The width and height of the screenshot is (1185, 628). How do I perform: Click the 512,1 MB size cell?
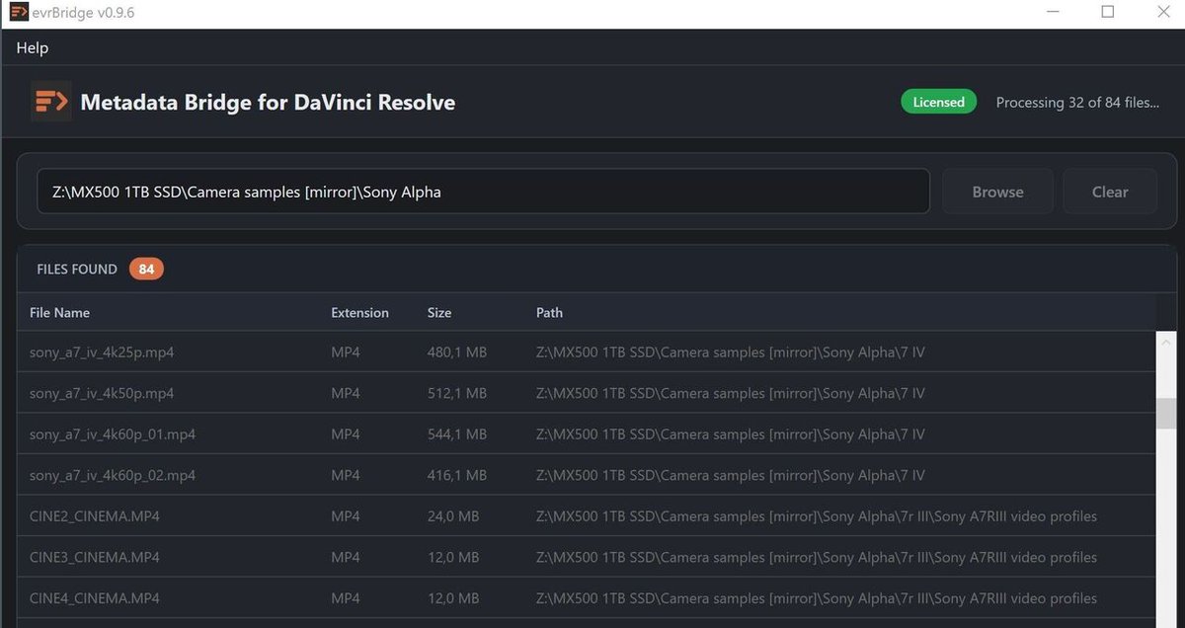pyautogui.click(x=456, y=393)
